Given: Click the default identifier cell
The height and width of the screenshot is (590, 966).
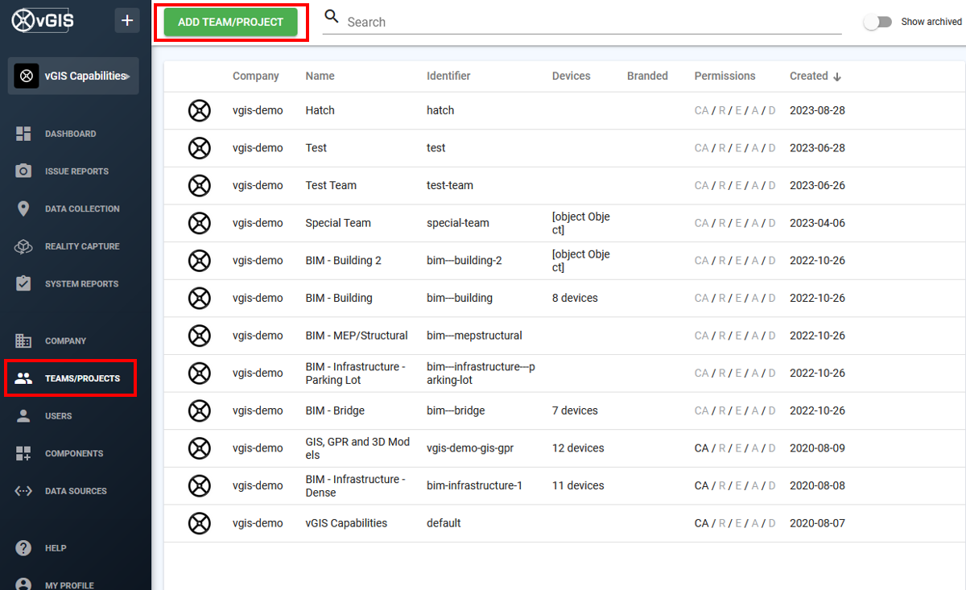Looking at the screenshot, I should point(444,523).
